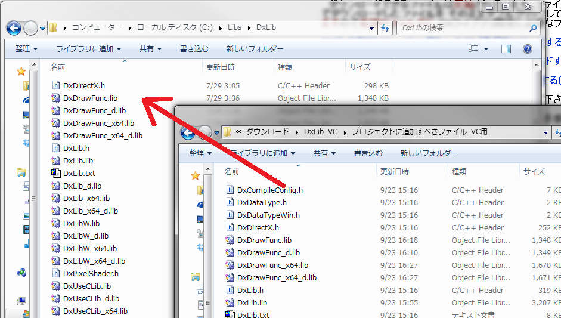Viewport: 561px width, 318px height.
Task: Click Libs breadcrumb in DxLib address bar
Action: 235,27
